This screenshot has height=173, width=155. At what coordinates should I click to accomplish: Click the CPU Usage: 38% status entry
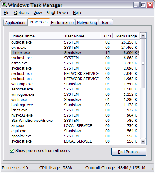click(56, 168)
